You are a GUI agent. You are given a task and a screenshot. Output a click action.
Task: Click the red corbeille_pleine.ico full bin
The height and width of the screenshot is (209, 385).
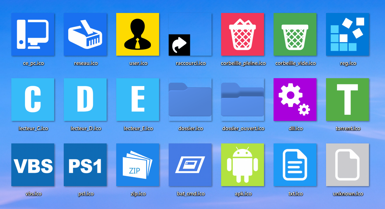243,34
